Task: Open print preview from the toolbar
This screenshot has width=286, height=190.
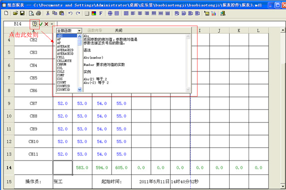Action: click(31, 13)
